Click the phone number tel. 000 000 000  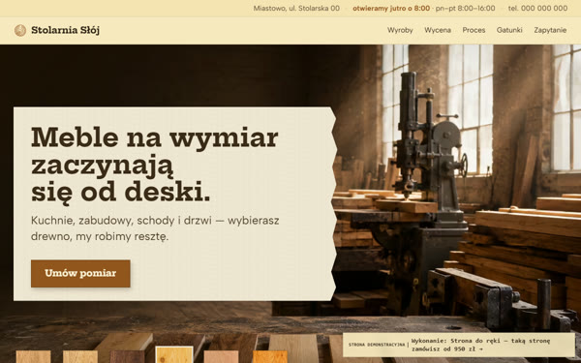(537, 8)
